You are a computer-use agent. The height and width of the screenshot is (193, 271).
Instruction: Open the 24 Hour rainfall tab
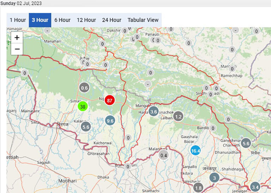[112, 20]
